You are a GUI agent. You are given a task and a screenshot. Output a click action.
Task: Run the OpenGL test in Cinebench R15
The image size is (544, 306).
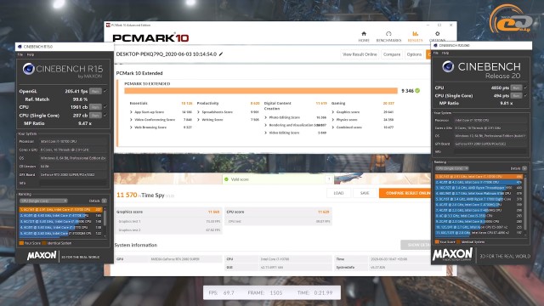pyautogui.click(x=95, y=91)
